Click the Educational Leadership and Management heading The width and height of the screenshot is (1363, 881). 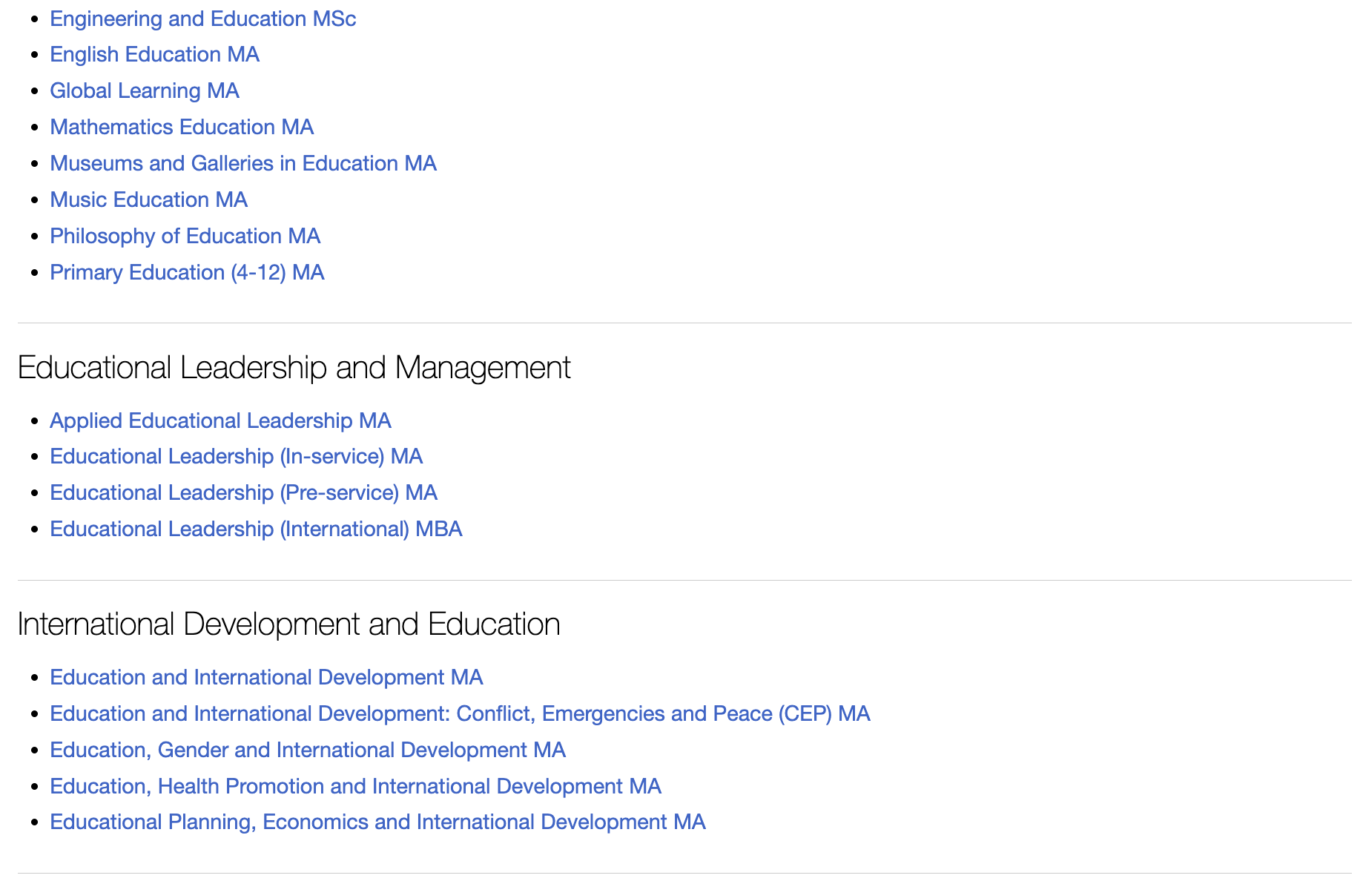294,368
